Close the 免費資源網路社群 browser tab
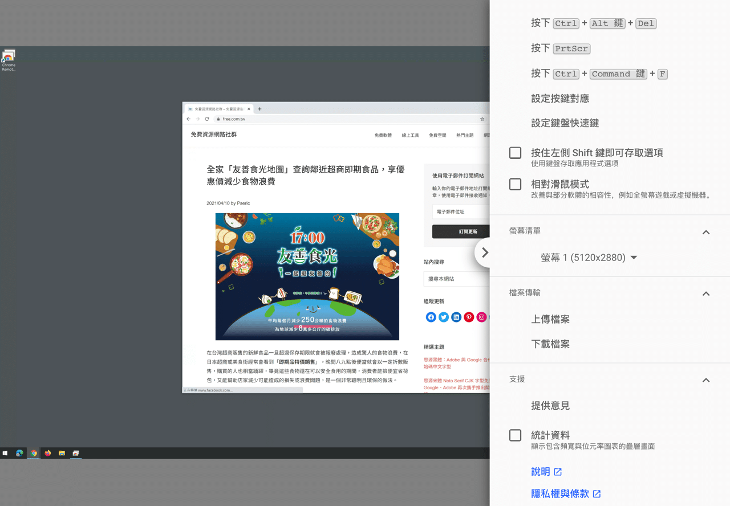The image size is (730, 506). pos(249,109)
